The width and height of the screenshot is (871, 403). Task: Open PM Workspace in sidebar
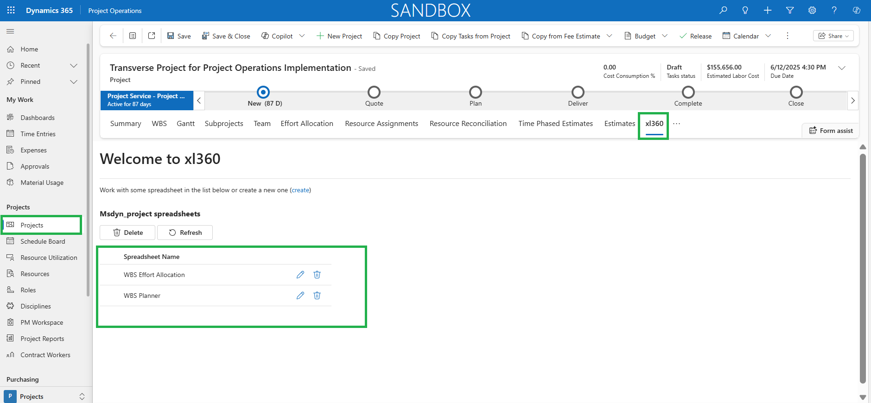[43, 322]
